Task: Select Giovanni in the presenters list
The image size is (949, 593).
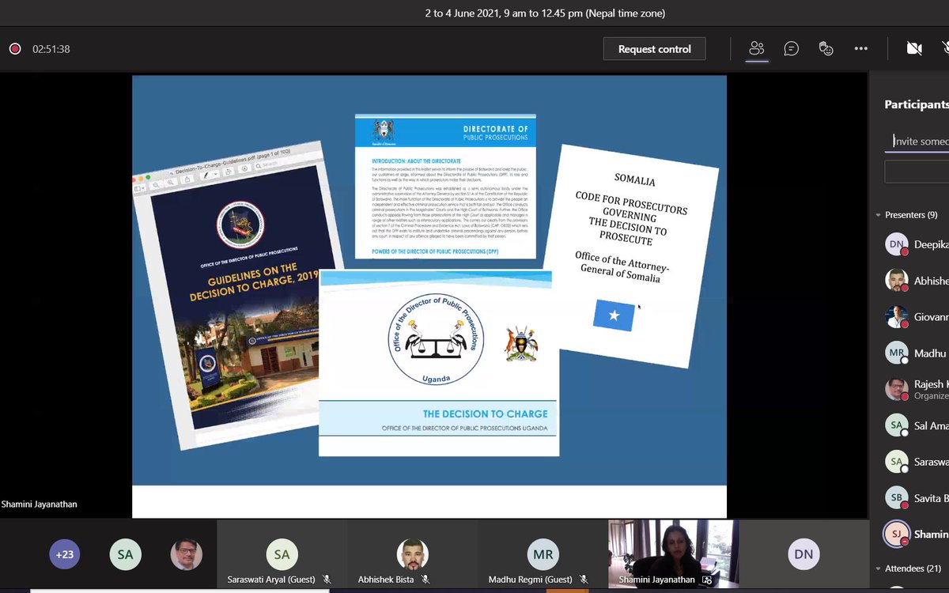Action: coord(917,317)
